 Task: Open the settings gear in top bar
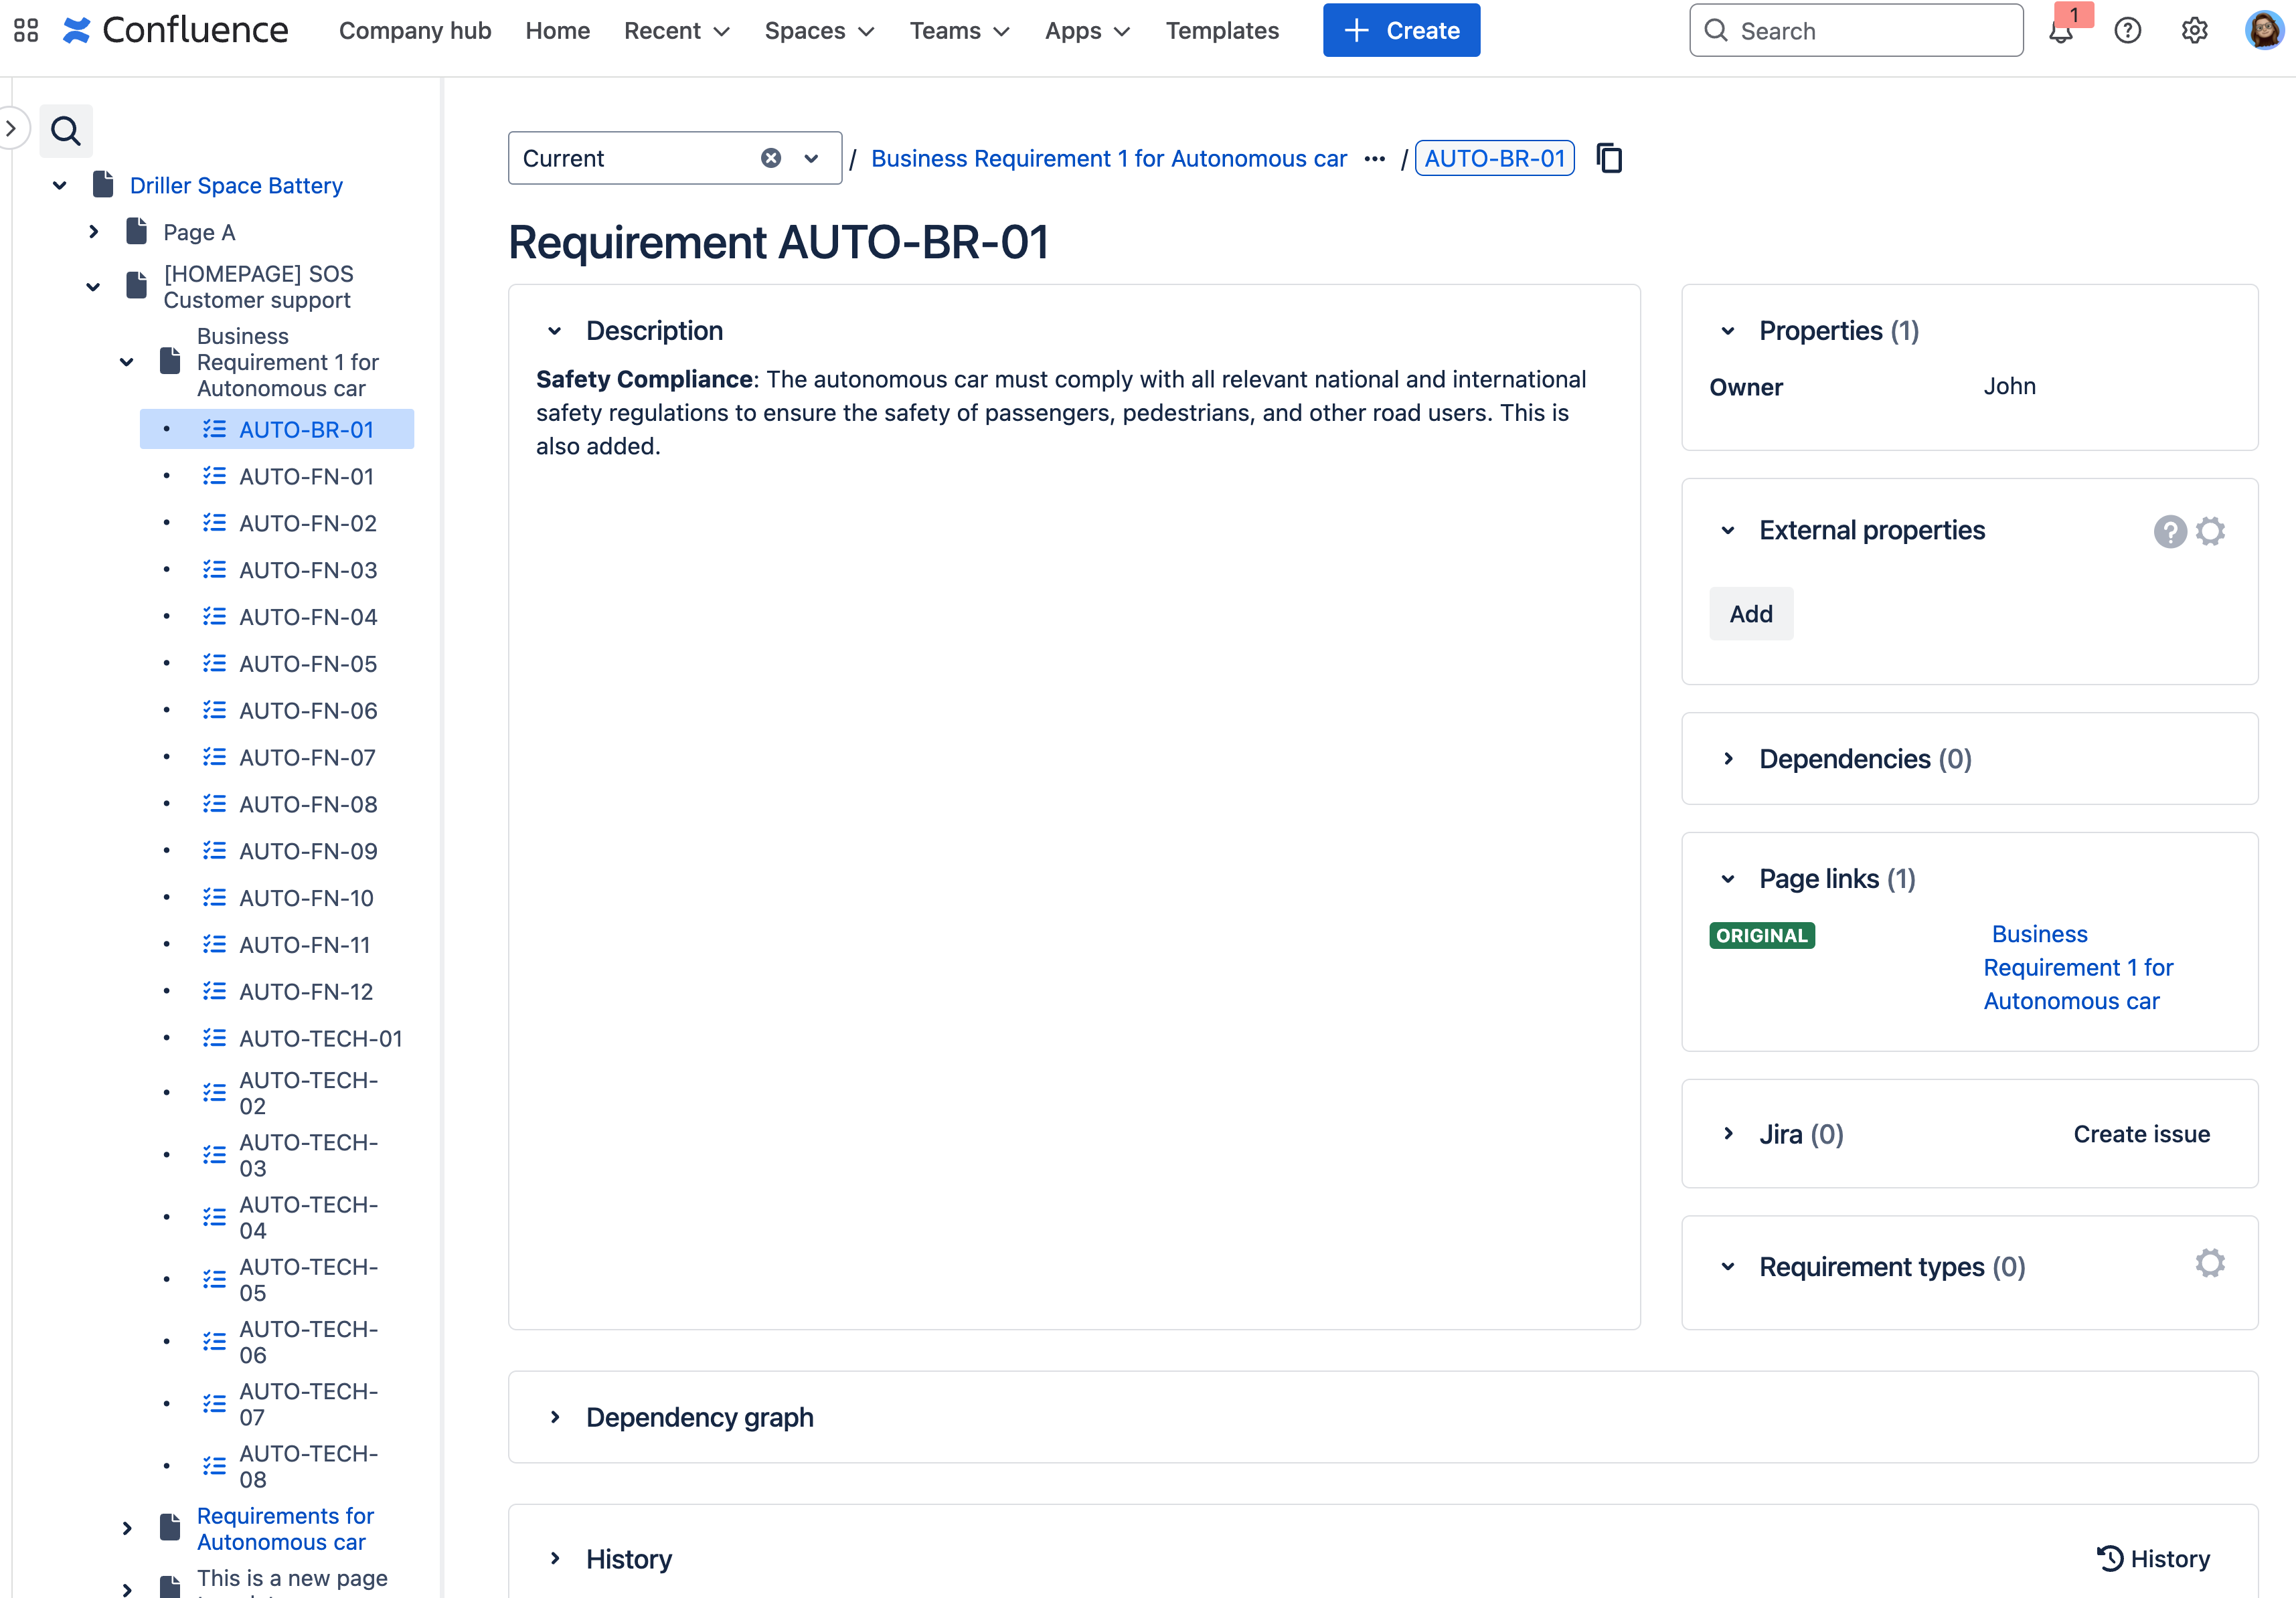pyautogui.click(x=2194, y=31)
